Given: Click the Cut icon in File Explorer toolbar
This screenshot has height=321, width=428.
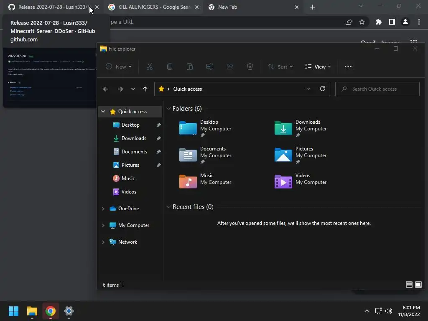Looking at the screenshot, I should coord(150,66).
